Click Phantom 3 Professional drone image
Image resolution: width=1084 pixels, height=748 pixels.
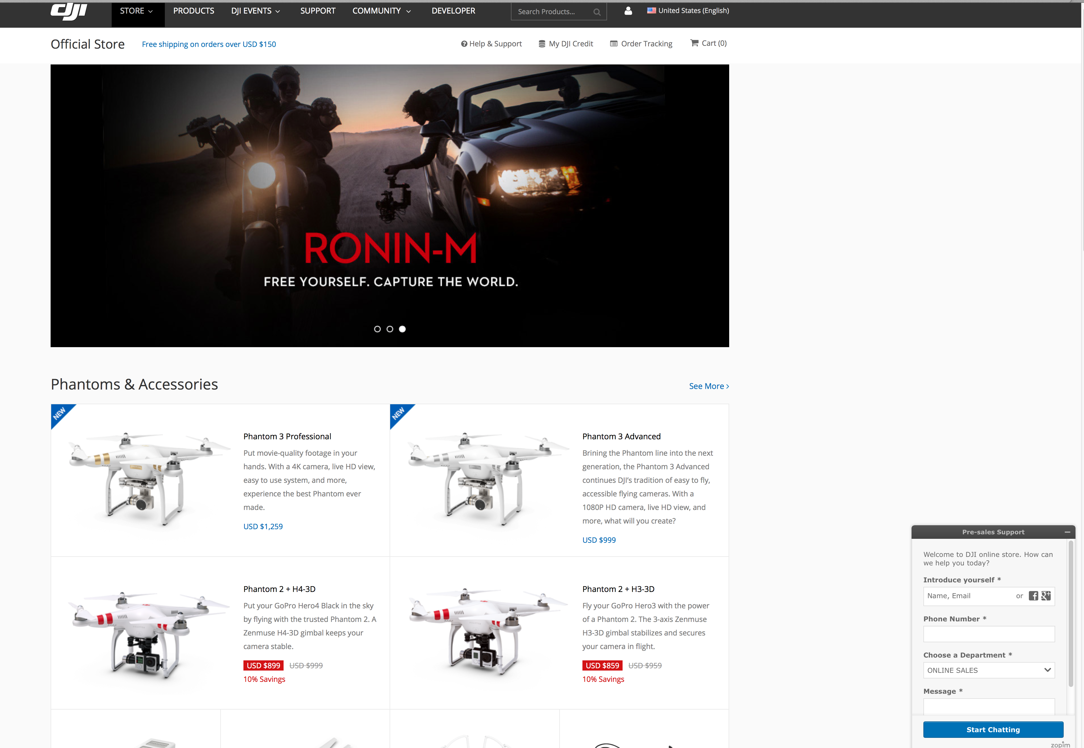click(149, 479)
